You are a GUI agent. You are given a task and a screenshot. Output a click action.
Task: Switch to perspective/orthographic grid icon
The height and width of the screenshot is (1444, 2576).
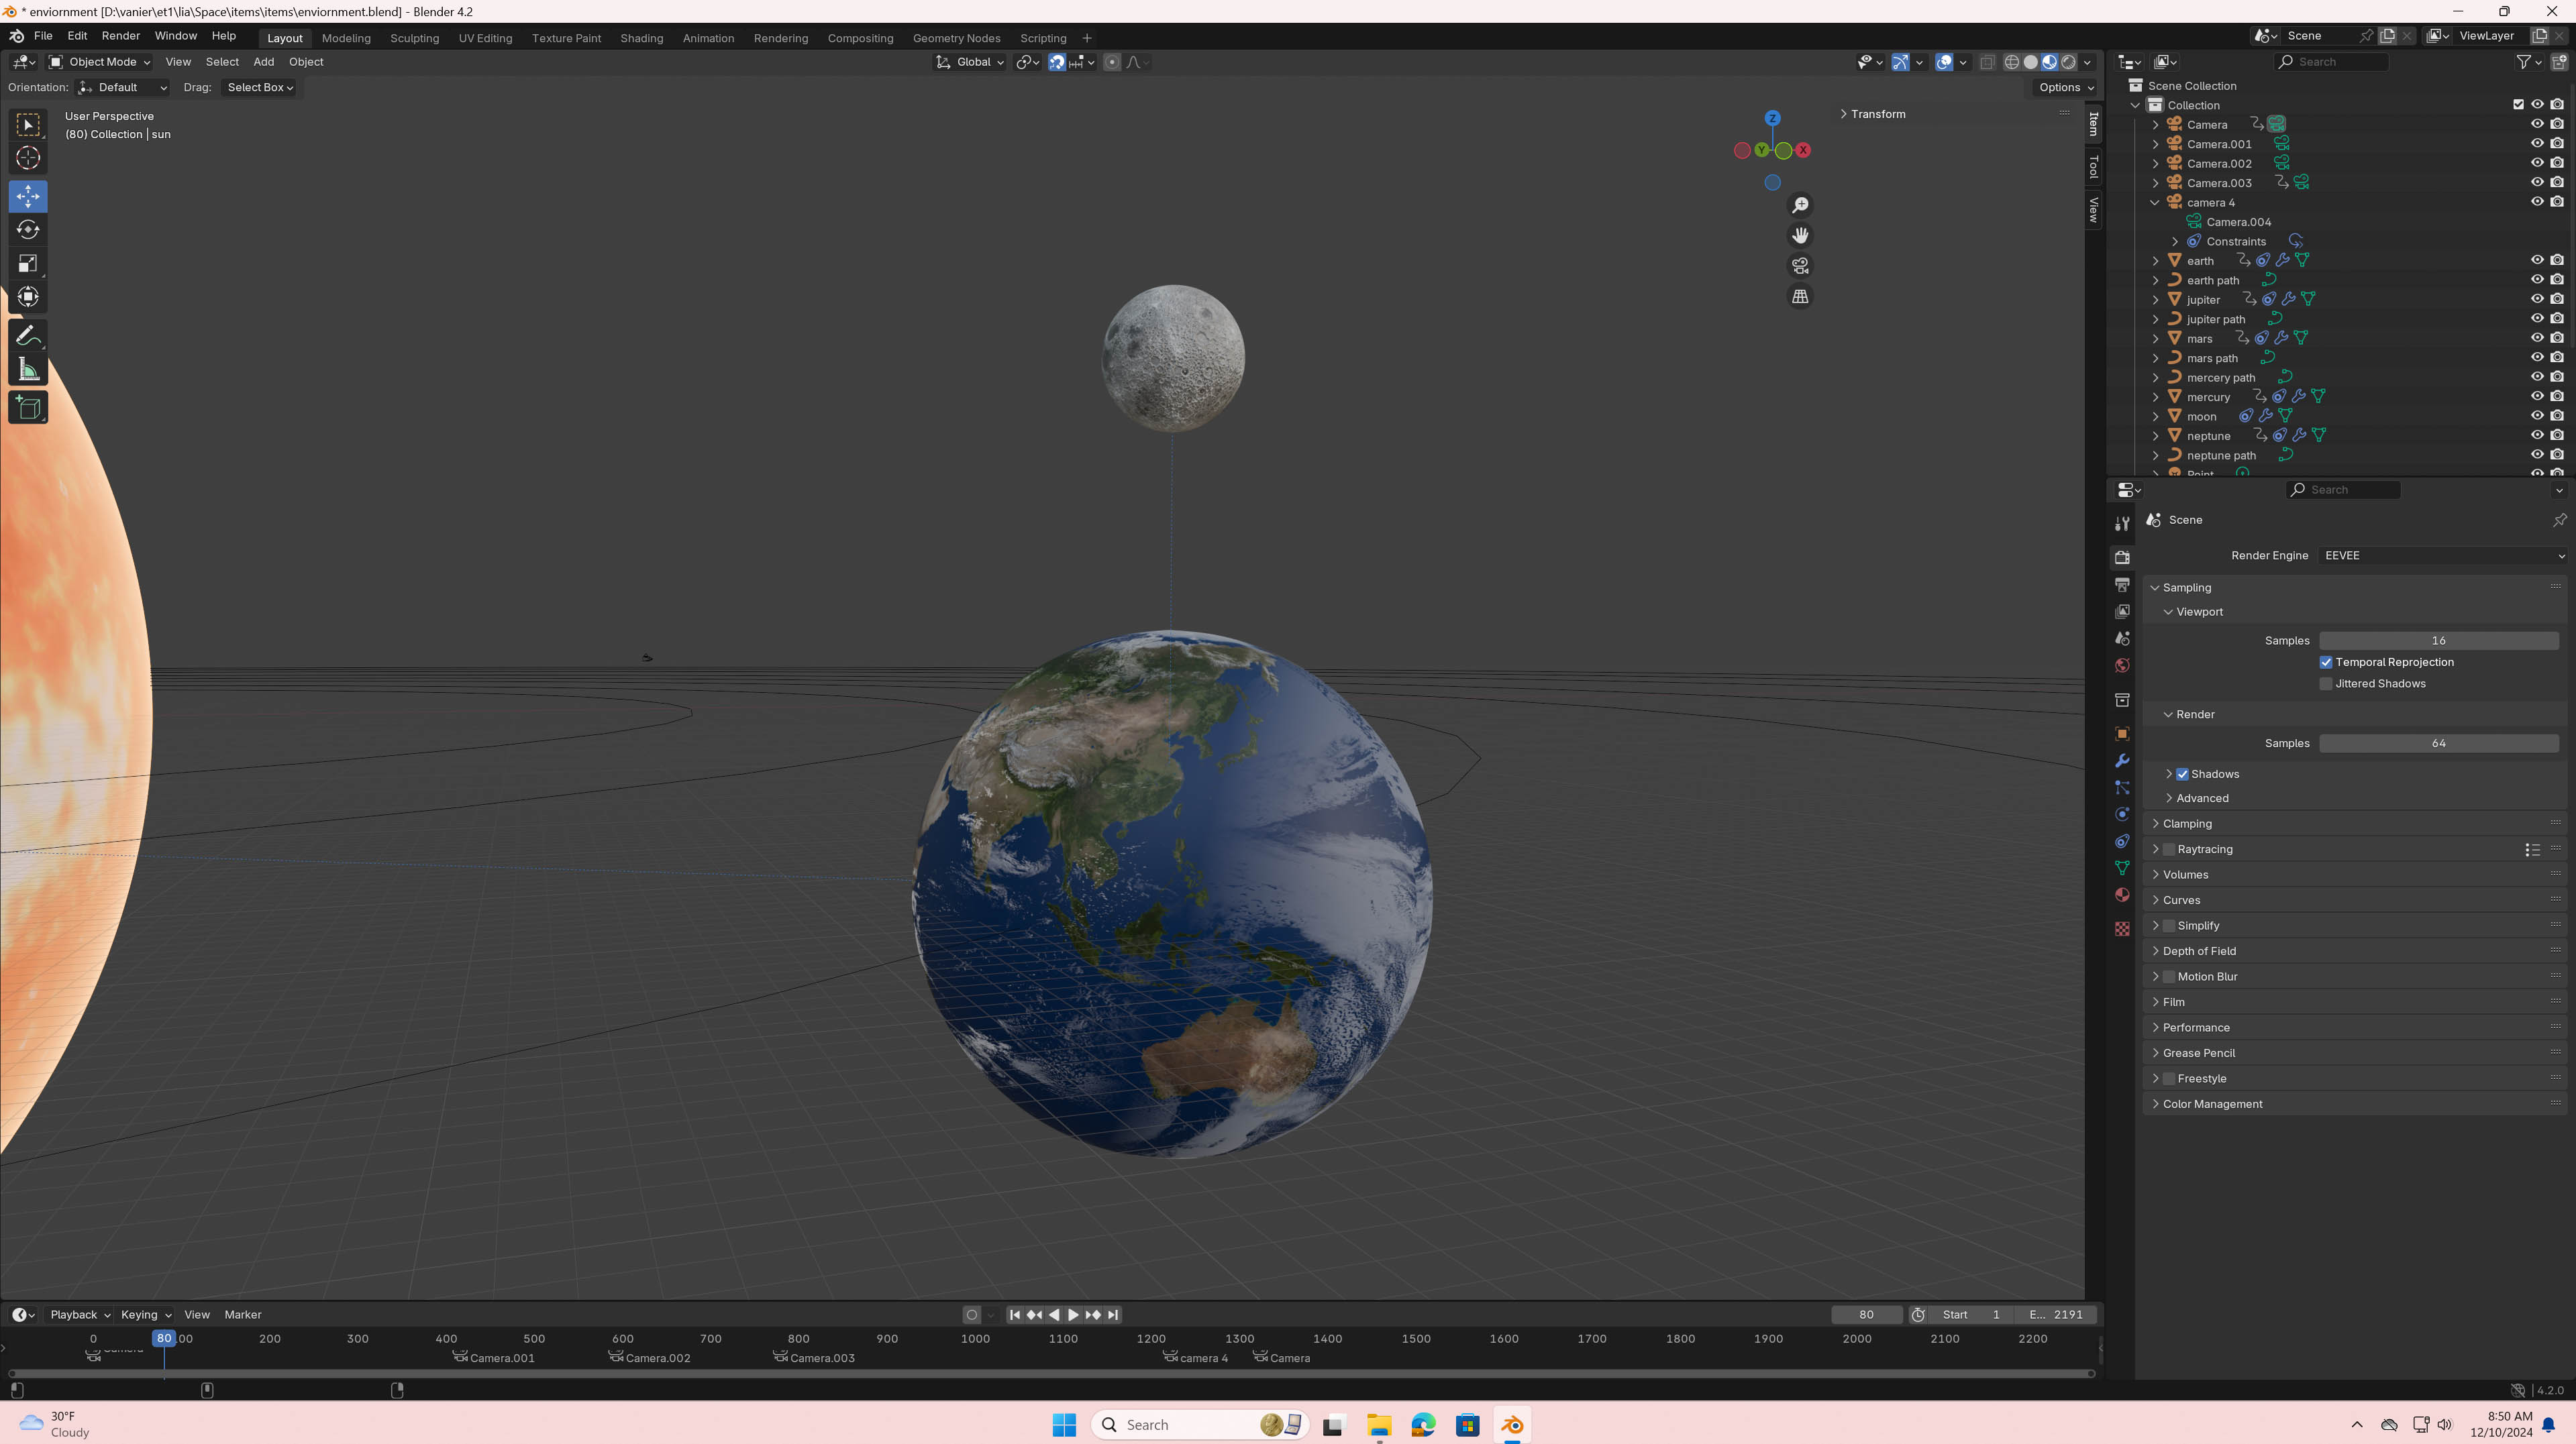coord(1800,297)
